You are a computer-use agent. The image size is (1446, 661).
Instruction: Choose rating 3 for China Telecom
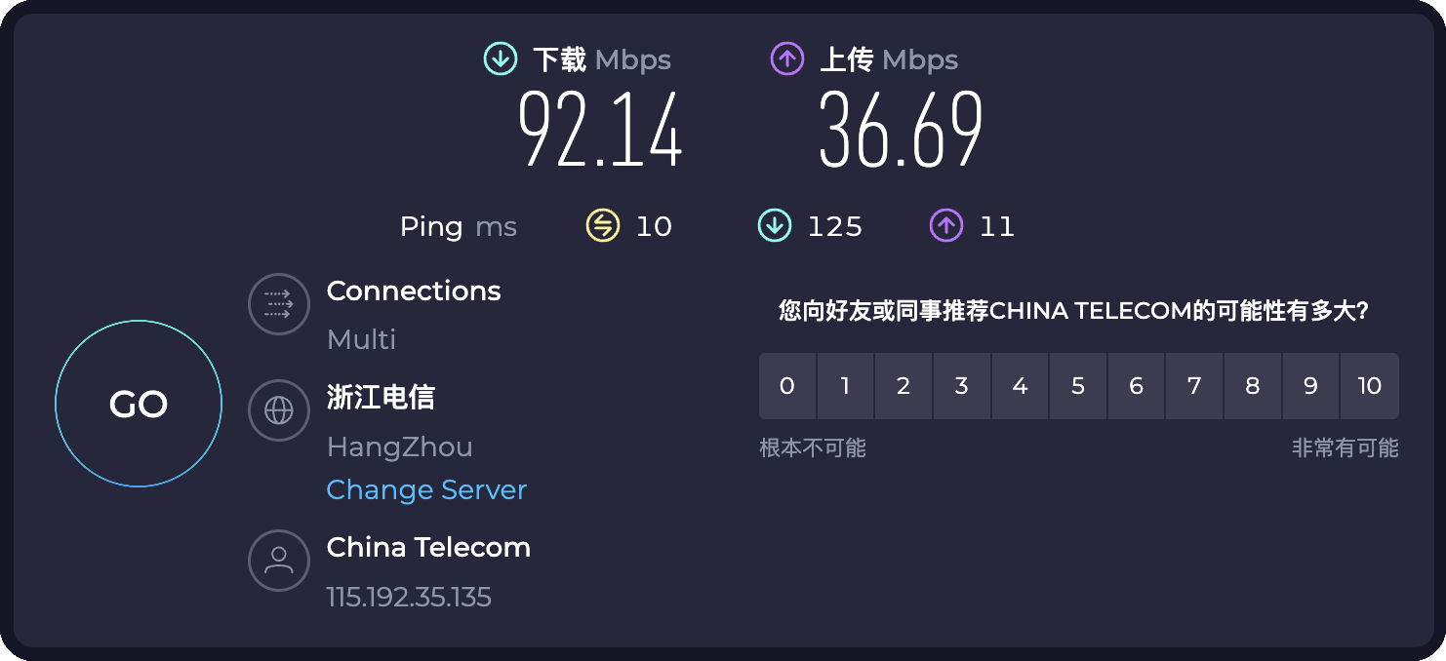click(962, 386)
